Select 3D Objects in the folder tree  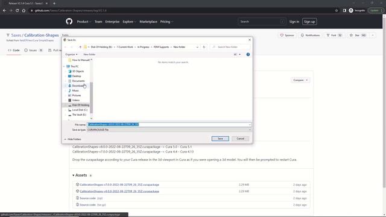[78, 71]
